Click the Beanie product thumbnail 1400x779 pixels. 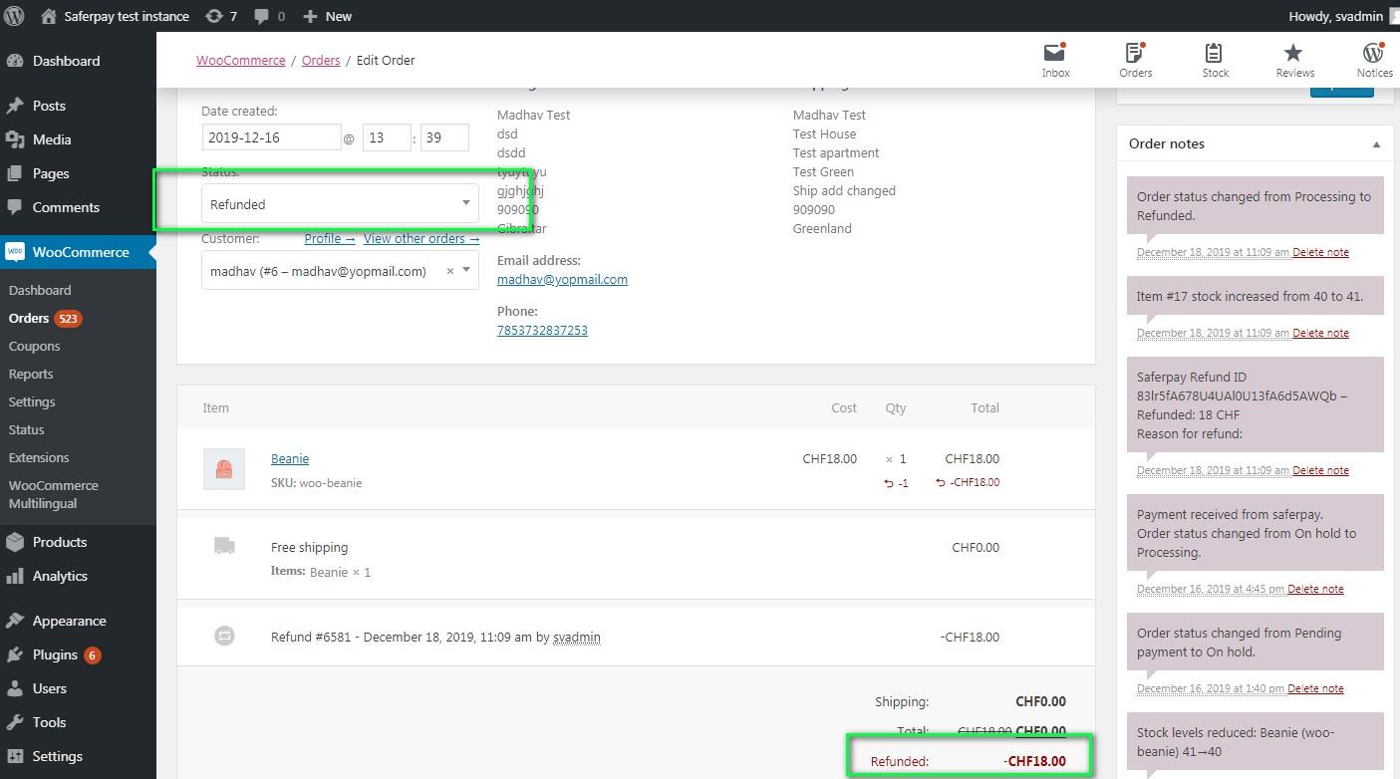[x=224, y=469]
